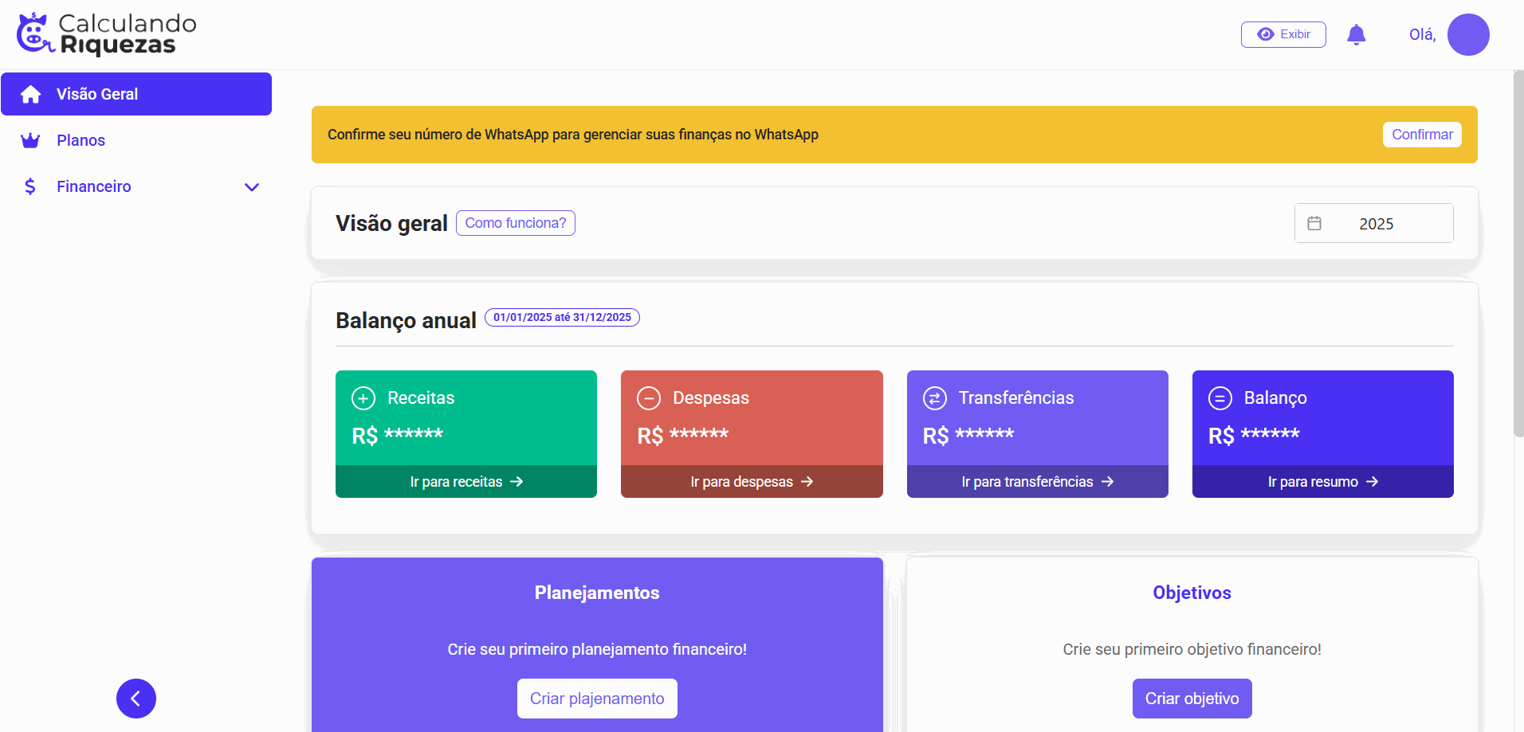Expand the Financeiro menu chevron

click(252, 187)
